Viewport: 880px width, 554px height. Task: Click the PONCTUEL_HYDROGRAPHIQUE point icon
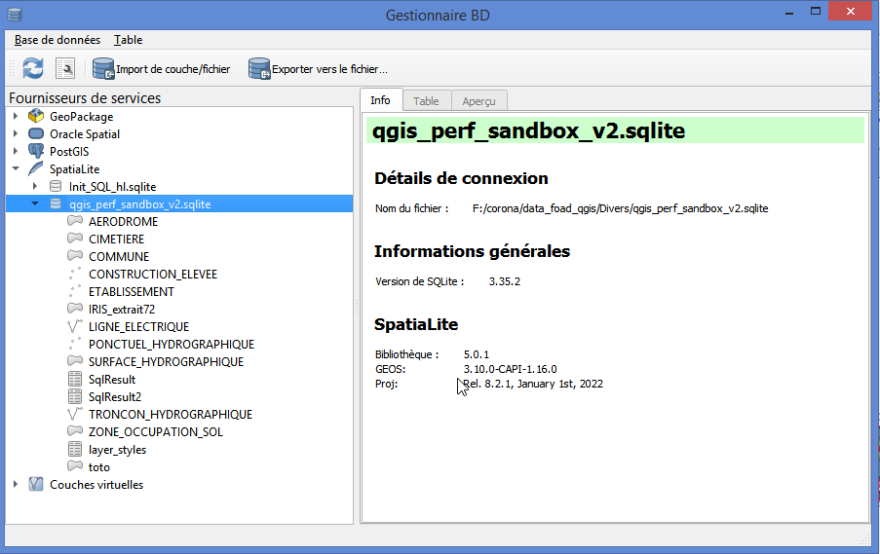75,344
